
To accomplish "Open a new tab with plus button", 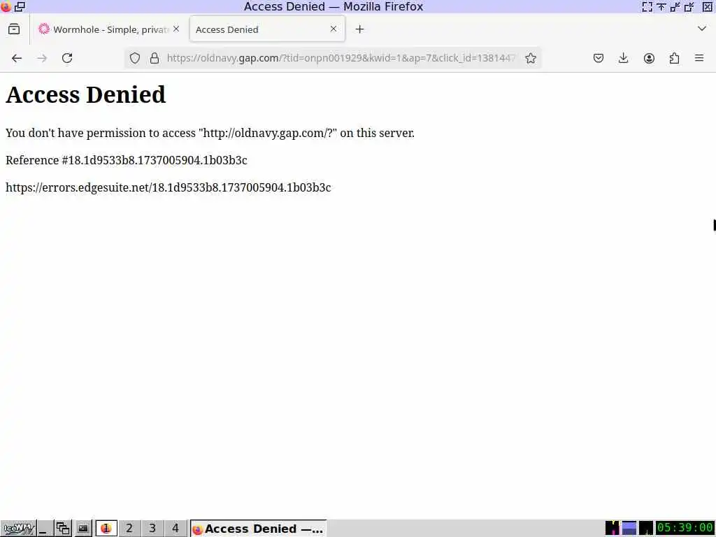I will pos(360,29).
